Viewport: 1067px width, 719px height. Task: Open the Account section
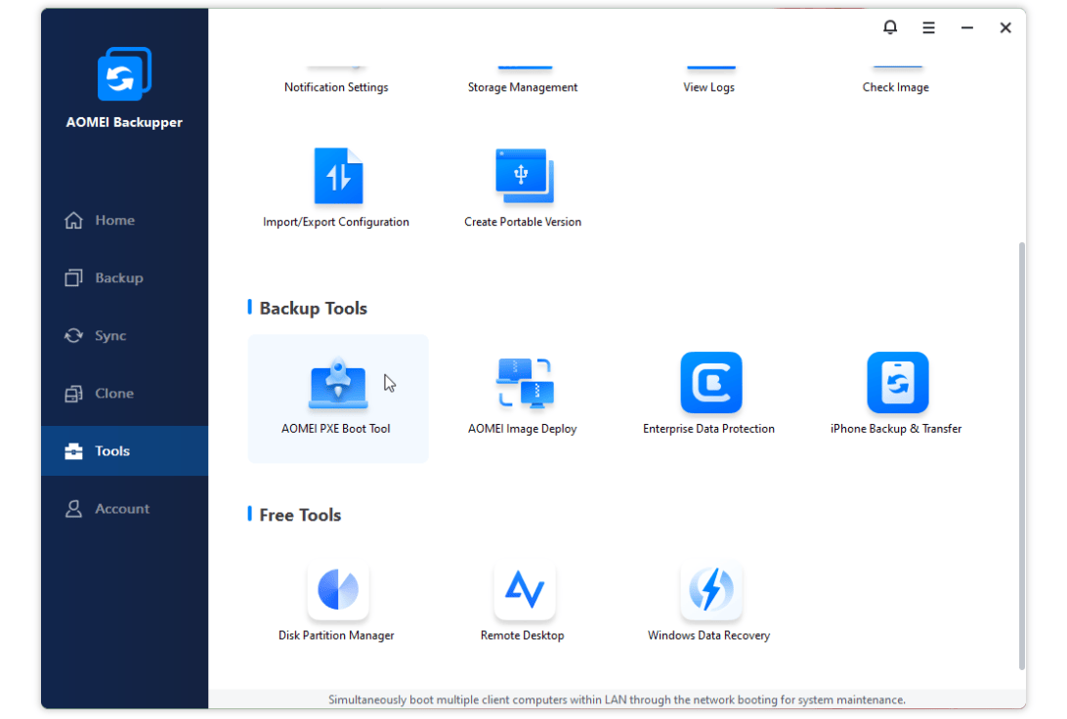point(124,509)
